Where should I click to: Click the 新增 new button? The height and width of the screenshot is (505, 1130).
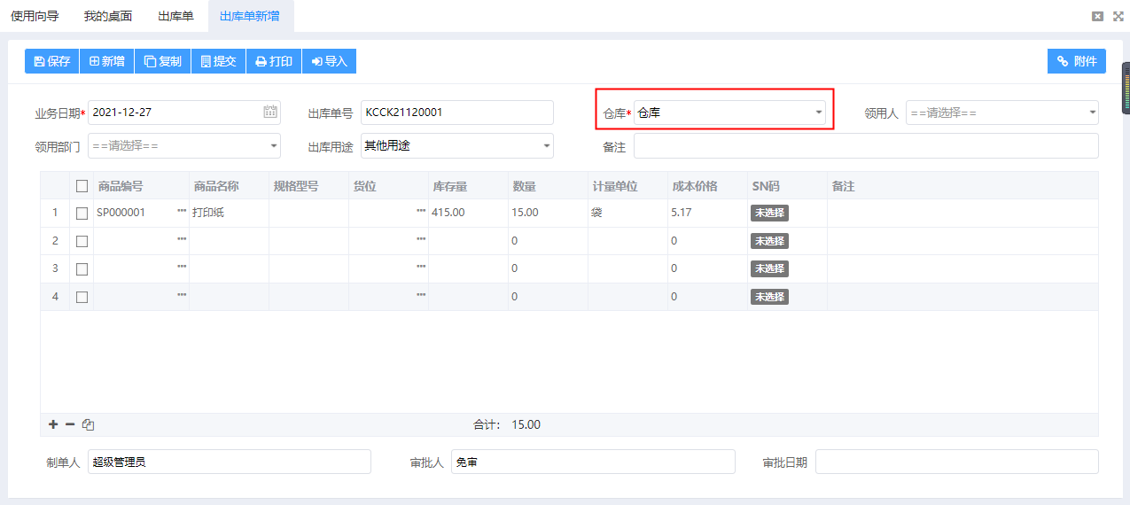[106, 61]
